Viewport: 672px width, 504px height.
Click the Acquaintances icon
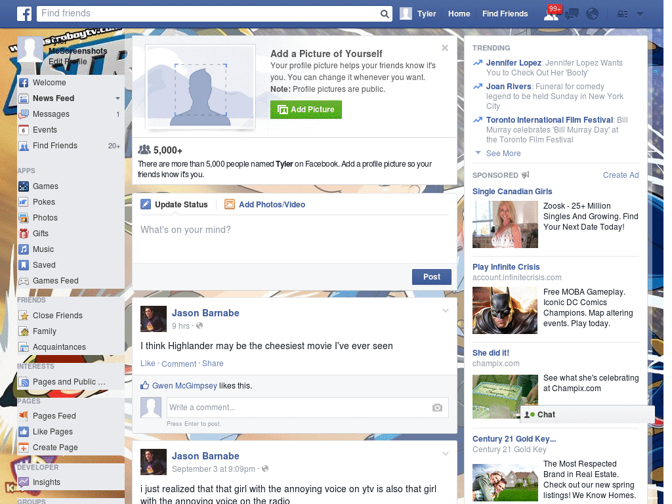pyautogui.click(x=24, y=347)
